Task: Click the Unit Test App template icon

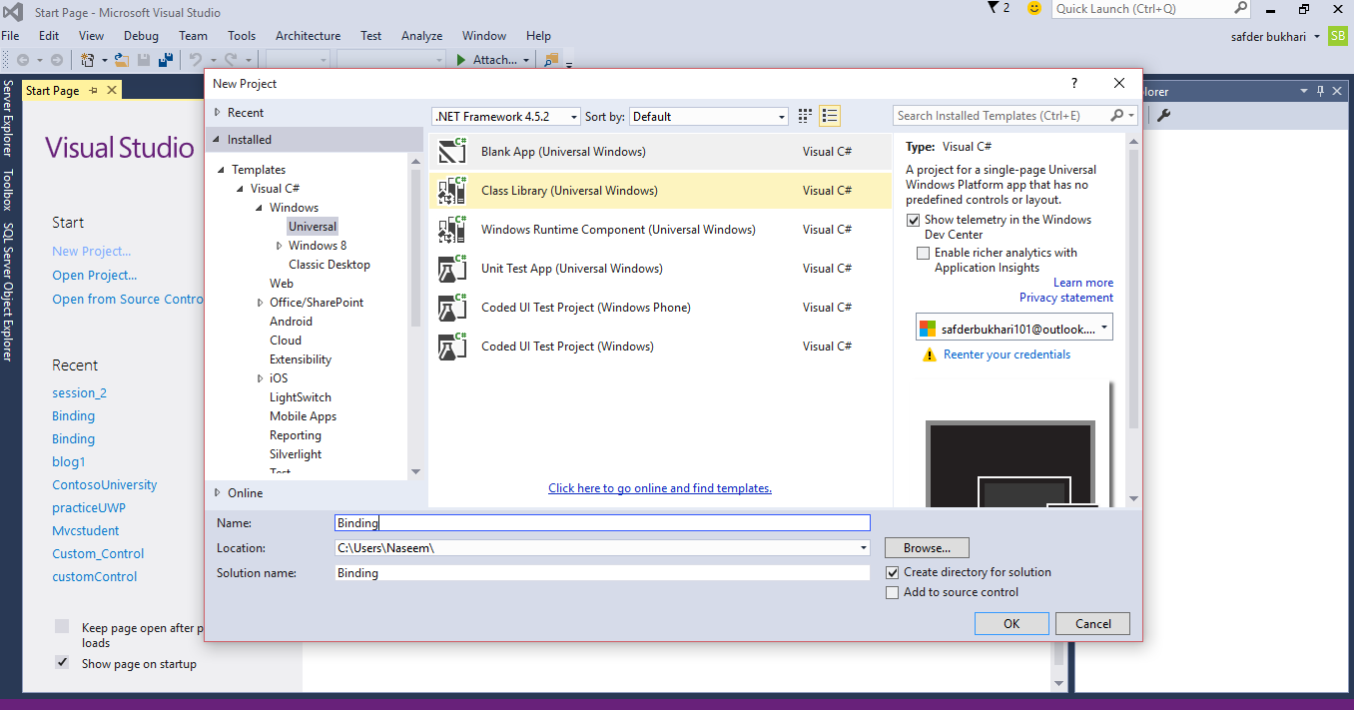Action: [x=452, y=269]
